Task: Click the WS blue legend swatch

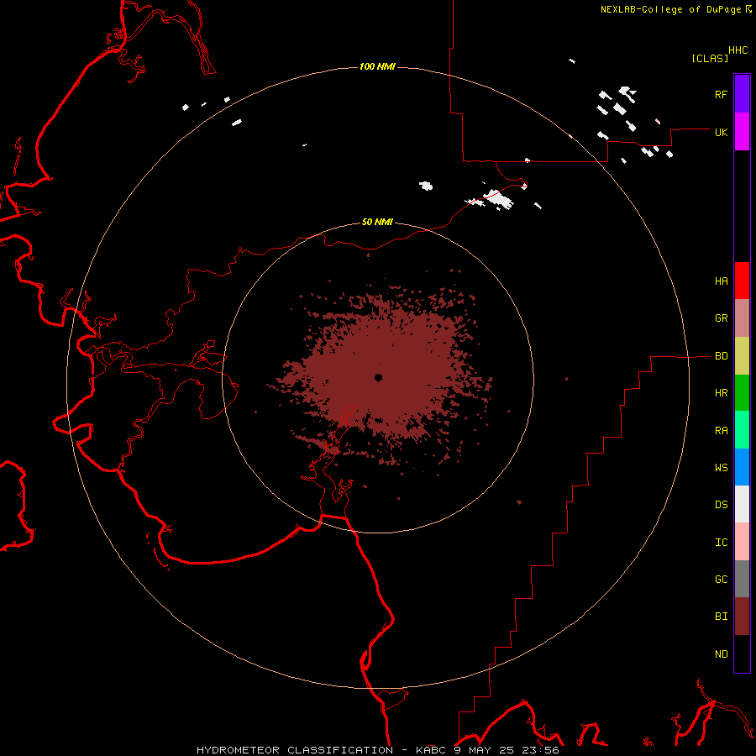Action: tap(742, 467)
